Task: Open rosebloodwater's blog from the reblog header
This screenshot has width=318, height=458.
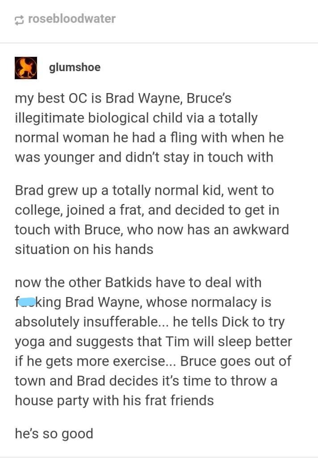Action: click(71, 19)
